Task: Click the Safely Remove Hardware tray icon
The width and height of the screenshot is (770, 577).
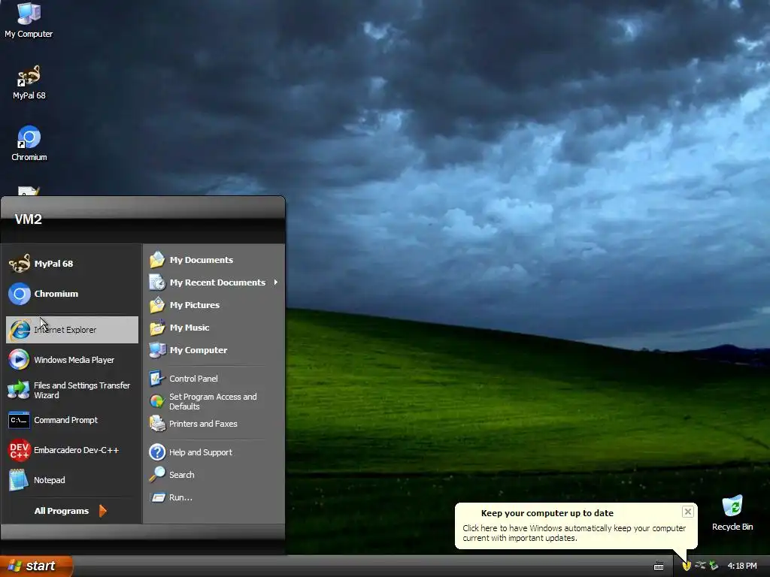Action: coord(700,566)
